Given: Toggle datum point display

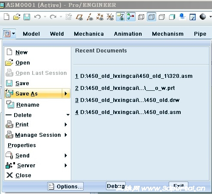Looking at the screenshot, I should (100, 17).
